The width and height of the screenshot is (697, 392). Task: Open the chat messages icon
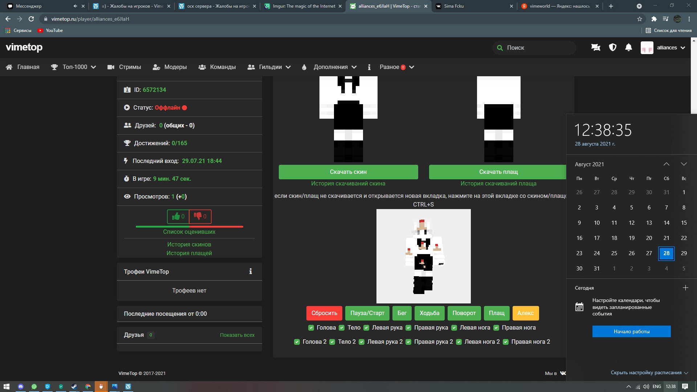[595, 48]
